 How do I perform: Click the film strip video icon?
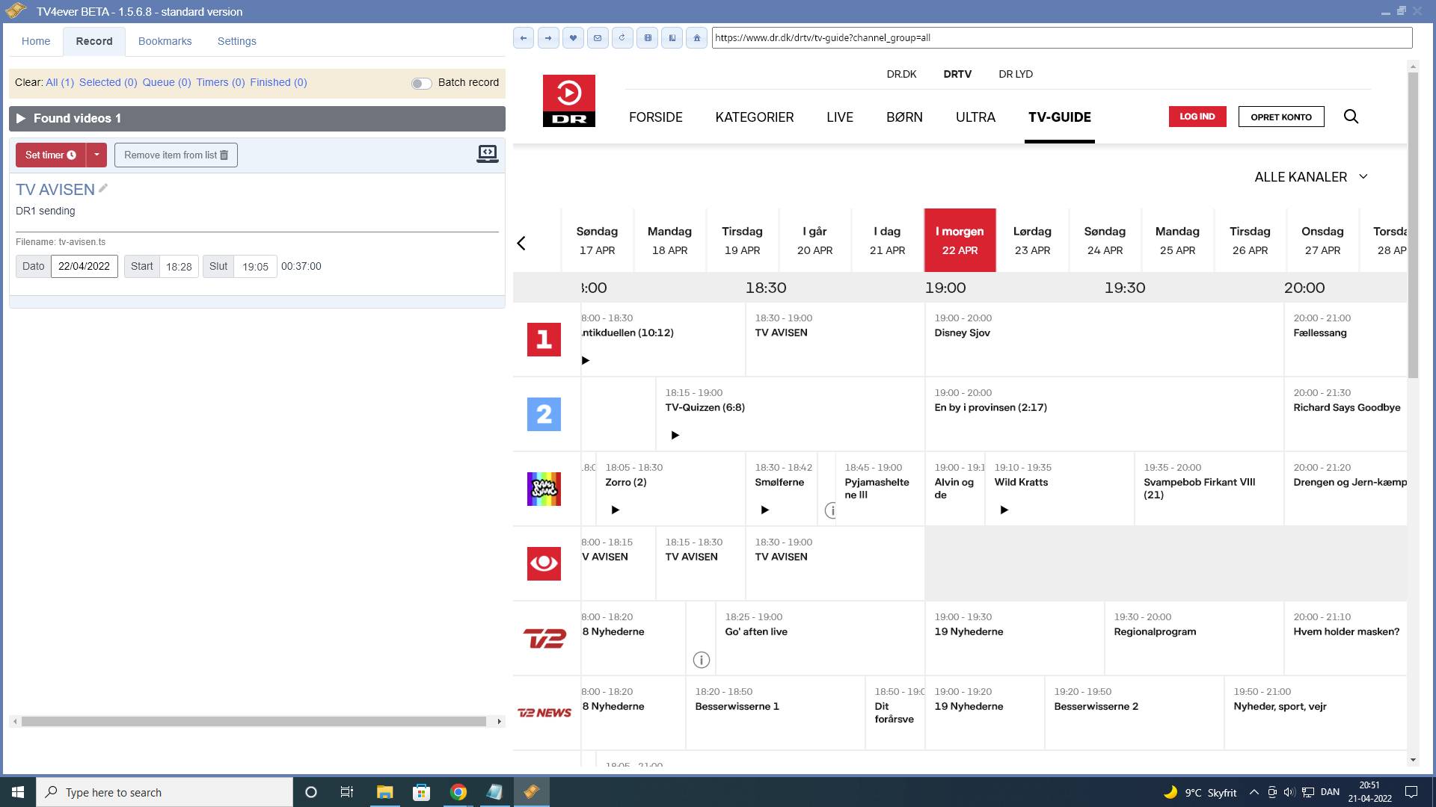pos(647,37)
